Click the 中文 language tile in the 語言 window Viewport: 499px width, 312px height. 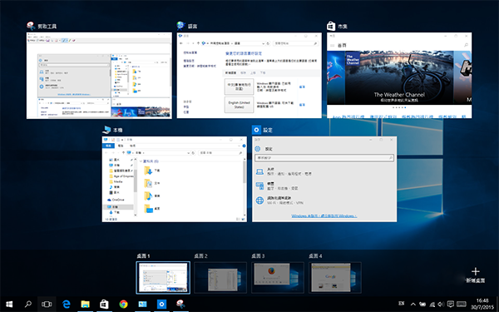(239, 87)
